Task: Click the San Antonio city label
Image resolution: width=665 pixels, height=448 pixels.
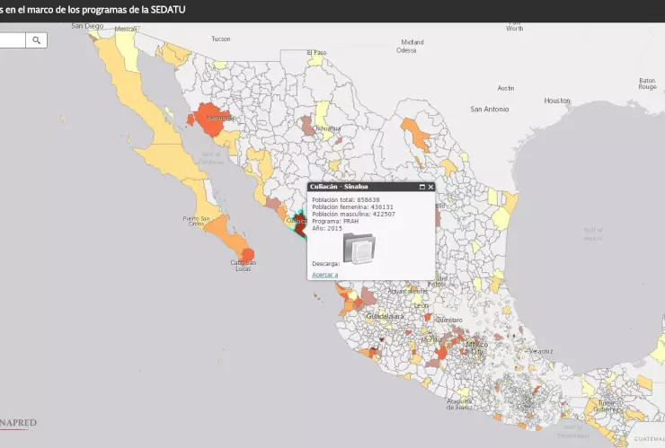Action: tap(489, 109)
